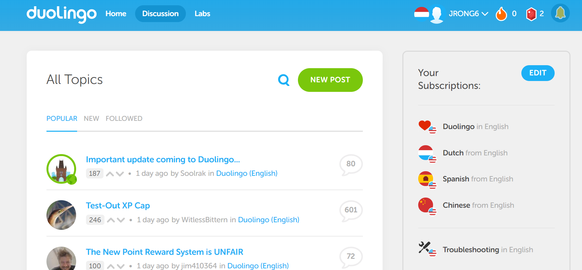Screen dimensions: 582x270
Task: Click the red lingot gem icon
Action: click(x=531, y=14)
